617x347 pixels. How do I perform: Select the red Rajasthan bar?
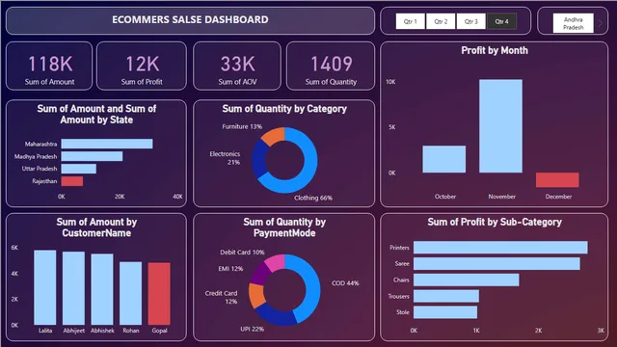coord(72,181)
